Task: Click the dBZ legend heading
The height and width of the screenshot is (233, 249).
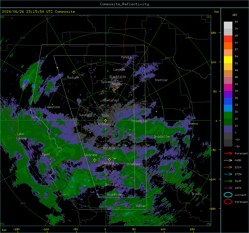Action: coord(235,15)
